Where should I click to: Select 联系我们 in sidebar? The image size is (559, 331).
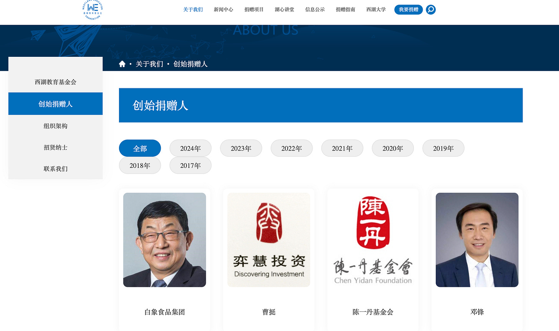[x=56, y=169]
